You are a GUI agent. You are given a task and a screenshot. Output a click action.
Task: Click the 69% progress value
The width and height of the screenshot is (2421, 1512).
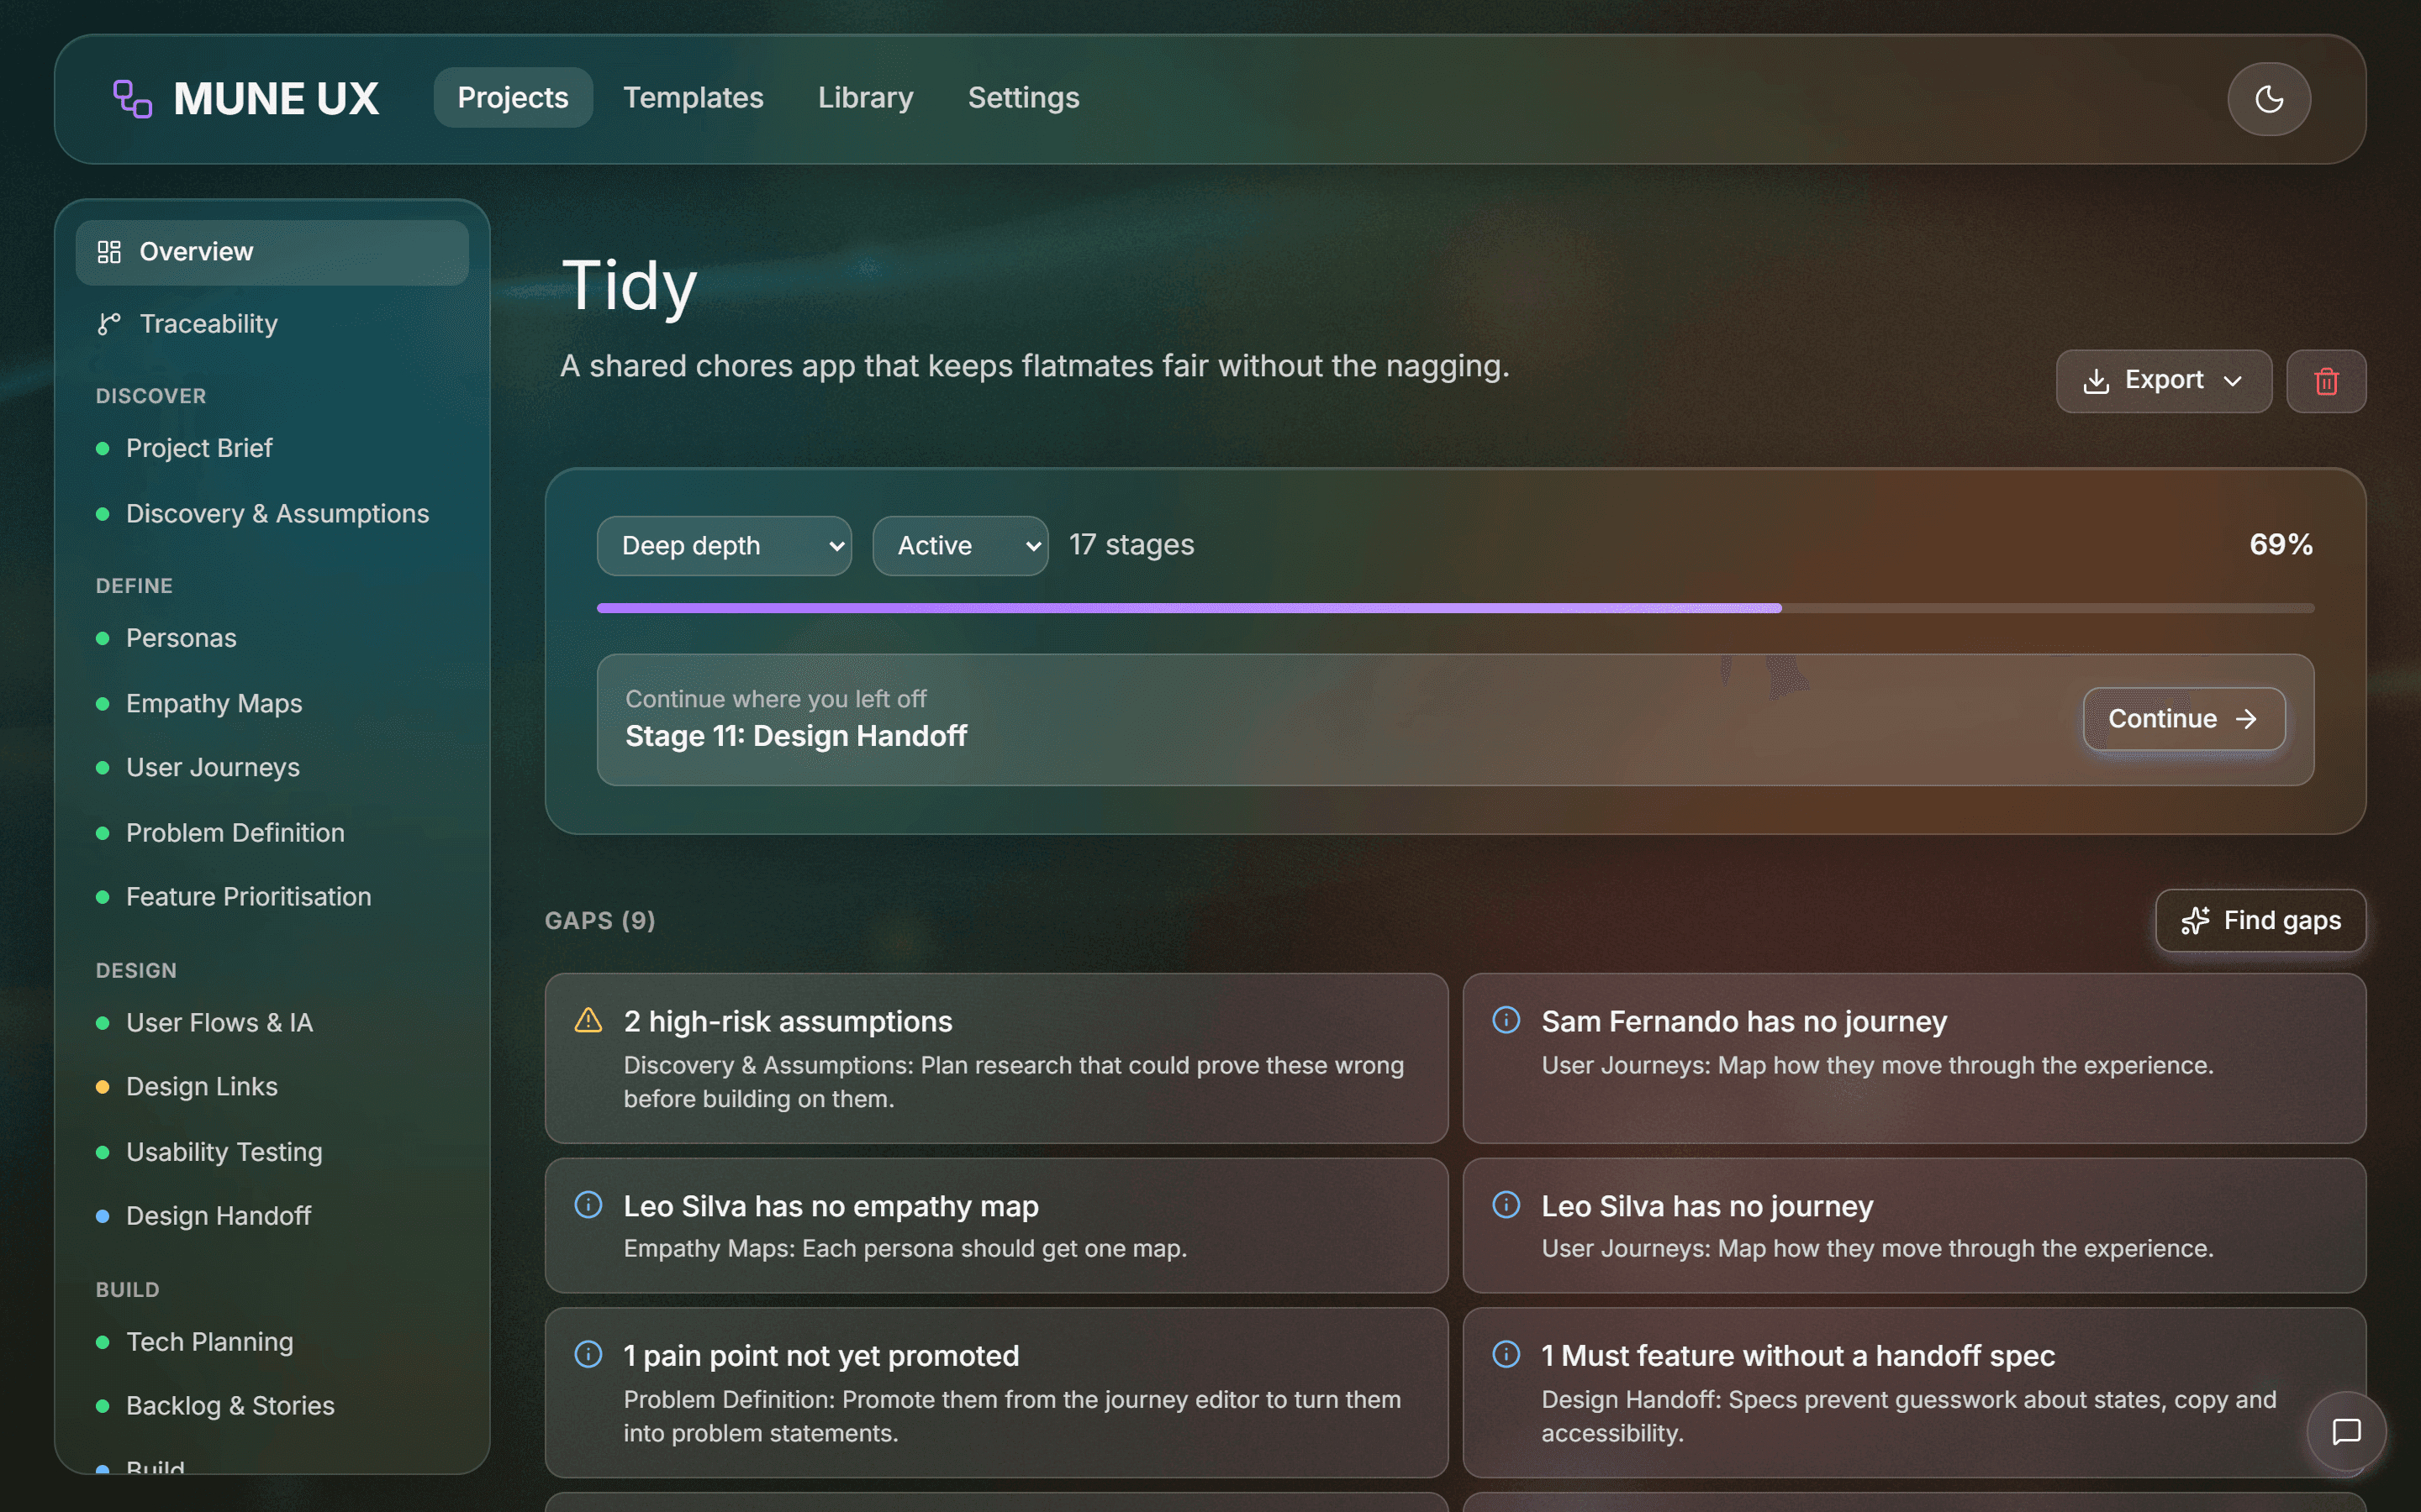(x=2281, y=545)
